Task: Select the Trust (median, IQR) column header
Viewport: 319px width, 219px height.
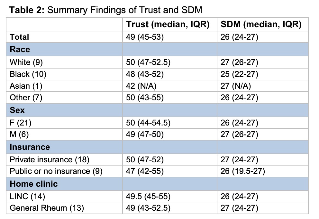Action: (168, 24)
